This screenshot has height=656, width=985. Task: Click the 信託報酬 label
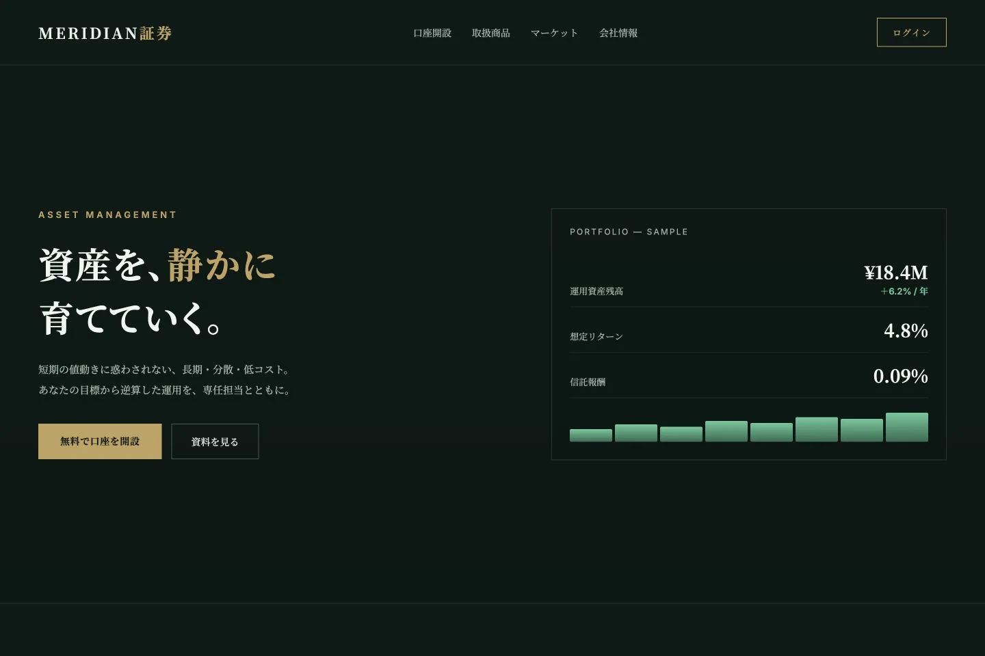[x=588, y=382]
